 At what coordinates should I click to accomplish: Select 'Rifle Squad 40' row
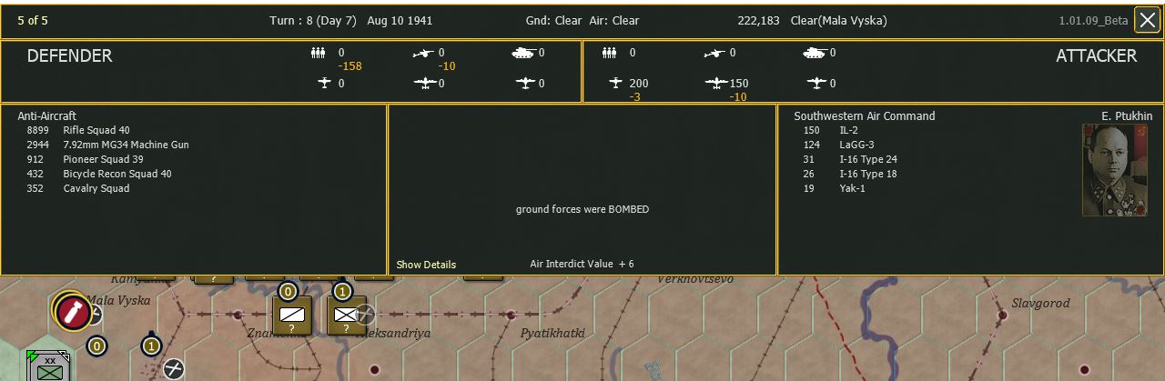pos(78,130)
